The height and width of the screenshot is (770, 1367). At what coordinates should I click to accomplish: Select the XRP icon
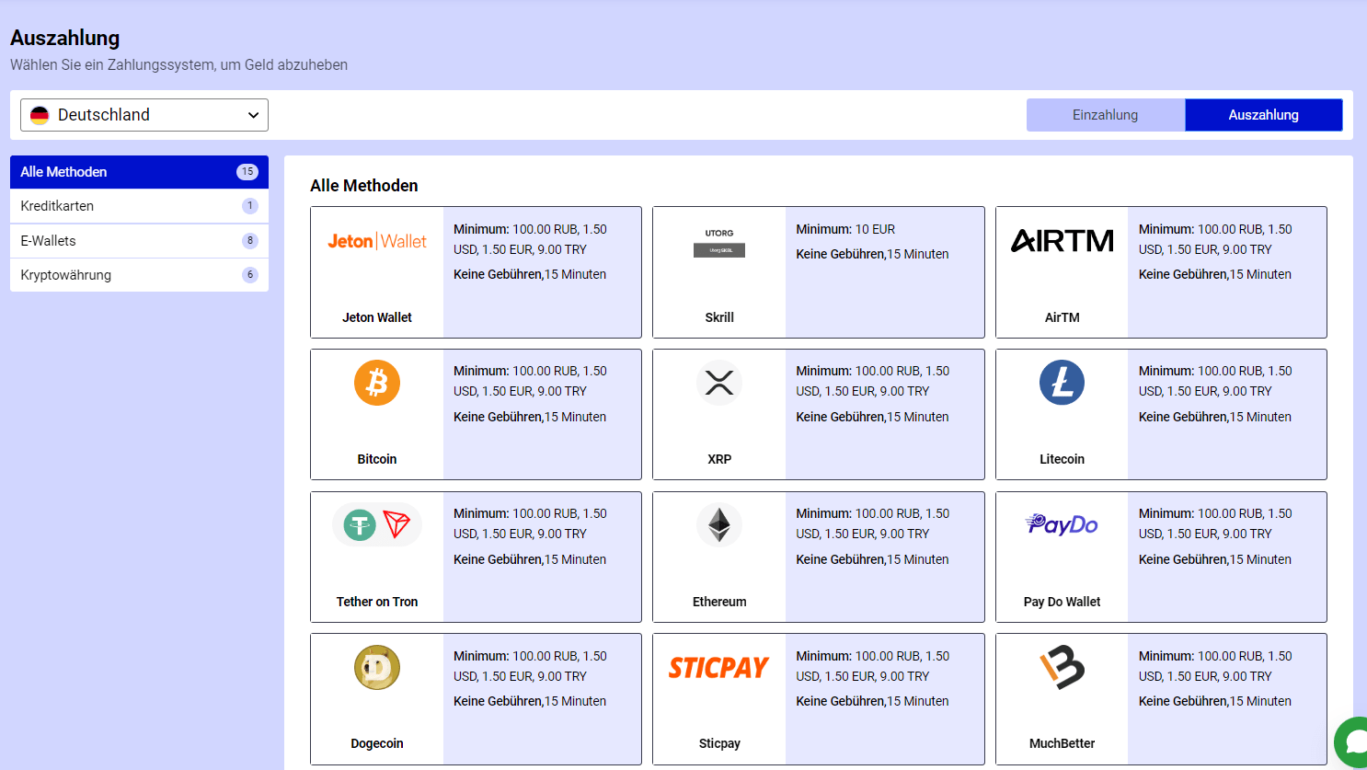click(x=719, y=383)
